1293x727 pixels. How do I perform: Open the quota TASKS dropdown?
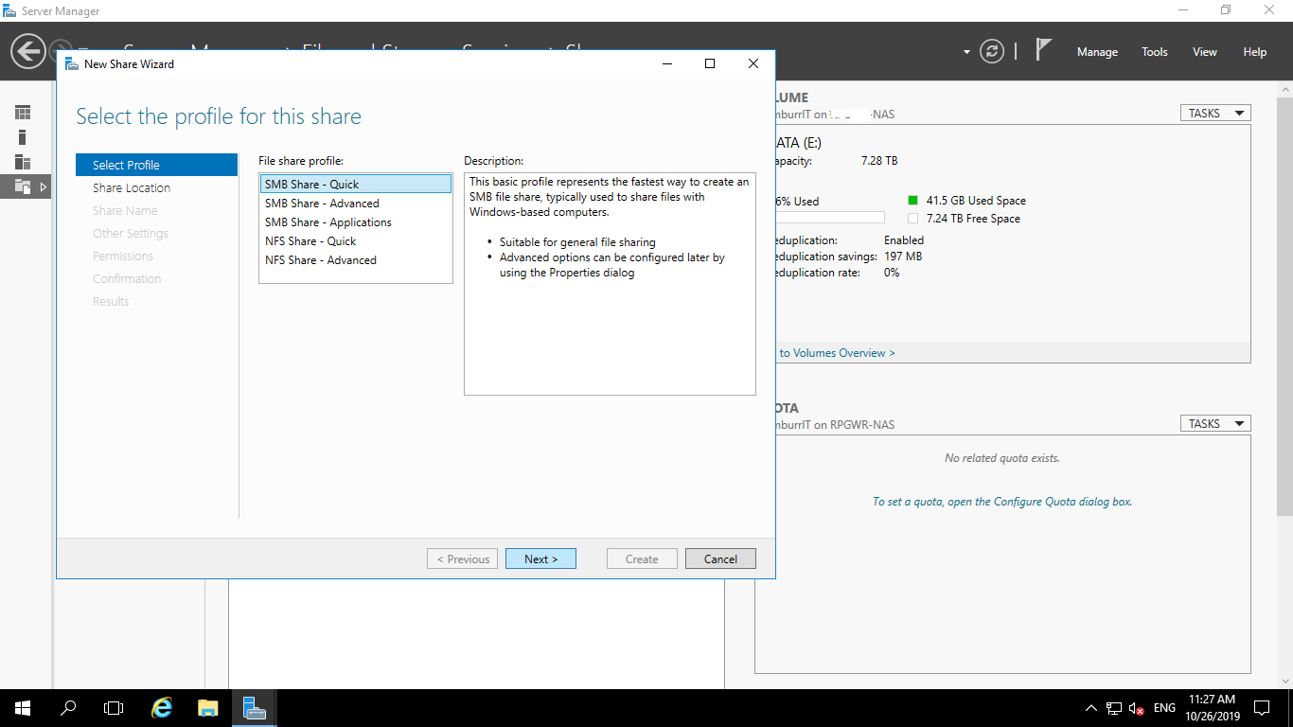click(1214, 422)
